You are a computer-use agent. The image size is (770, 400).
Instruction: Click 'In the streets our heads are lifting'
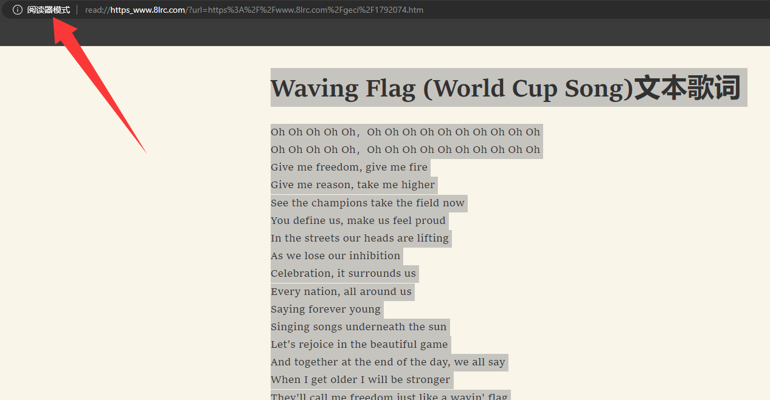[x=359, y=238]
